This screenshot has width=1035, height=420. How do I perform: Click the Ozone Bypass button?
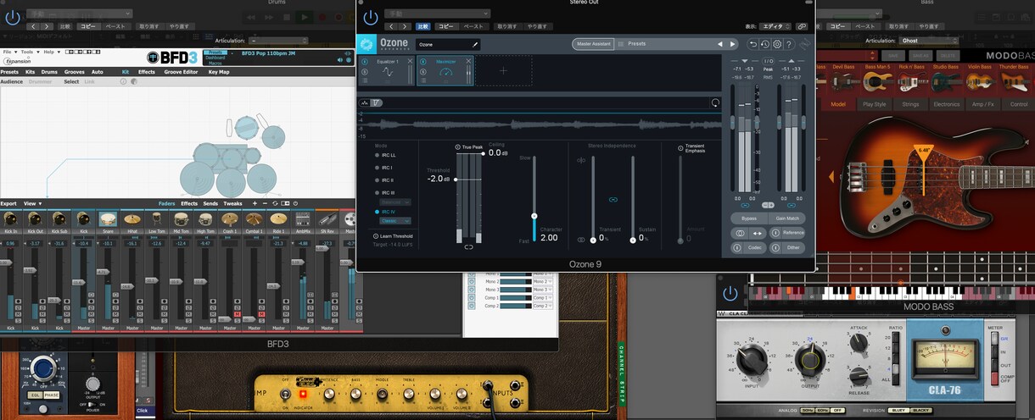[749, 218]
